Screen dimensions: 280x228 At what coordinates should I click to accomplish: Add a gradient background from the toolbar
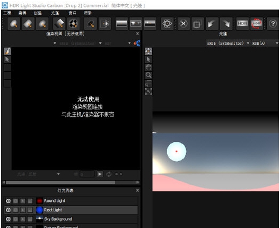tap(121, 23)
